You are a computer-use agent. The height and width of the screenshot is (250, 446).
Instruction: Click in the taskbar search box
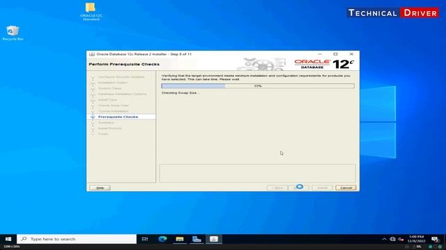[x=77, y=239]
